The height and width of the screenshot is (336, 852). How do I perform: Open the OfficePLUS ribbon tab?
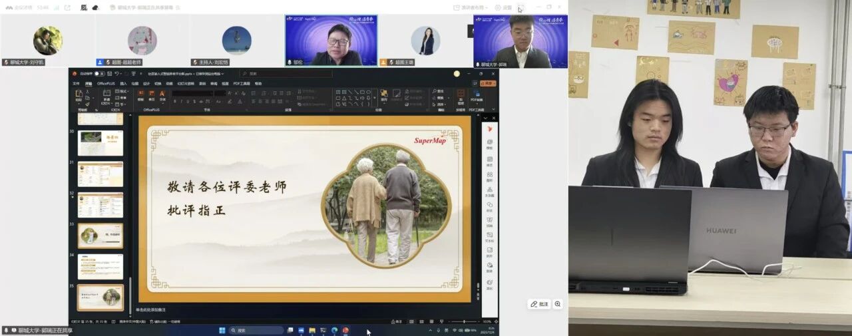pyautogui.click(x=106, y=84)
